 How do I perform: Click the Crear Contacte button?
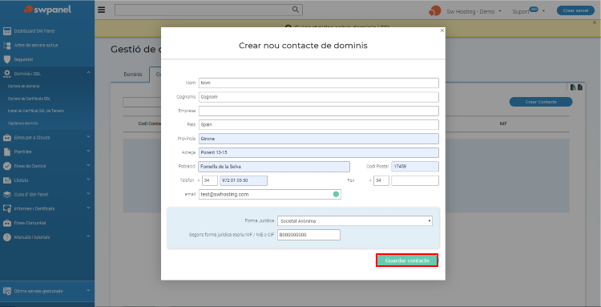[541, 102]
